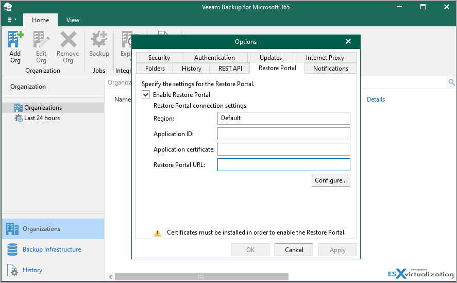Open the Home ribbon tab
The height and width of the screenshot is (283, 457).
[x=41, y=20]
